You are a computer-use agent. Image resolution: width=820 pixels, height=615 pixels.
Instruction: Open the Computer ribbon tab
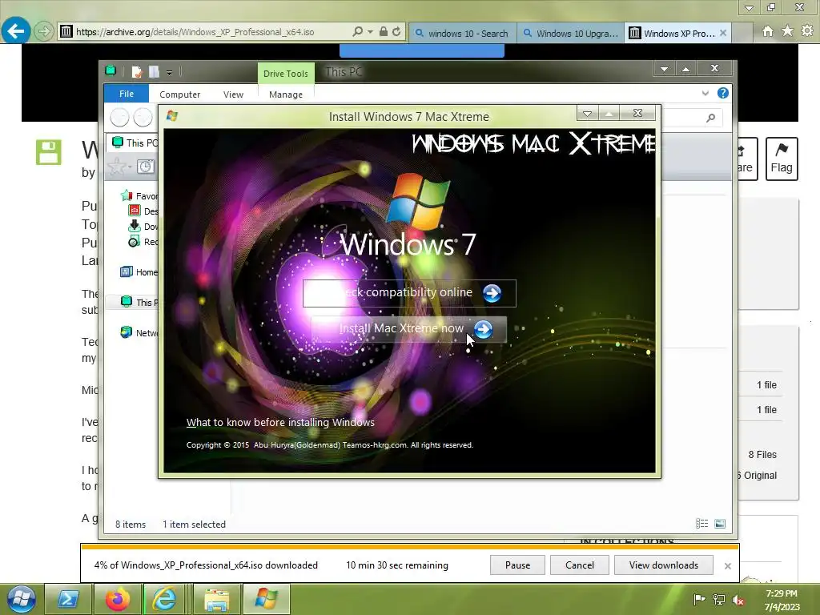(x=180, y=94)
